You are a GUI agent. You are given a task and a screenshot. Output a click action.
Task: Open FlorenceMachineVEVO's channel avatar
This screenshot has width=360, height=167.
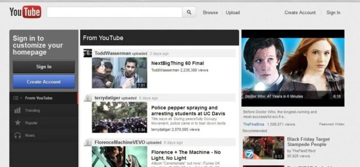coord(87,142)
